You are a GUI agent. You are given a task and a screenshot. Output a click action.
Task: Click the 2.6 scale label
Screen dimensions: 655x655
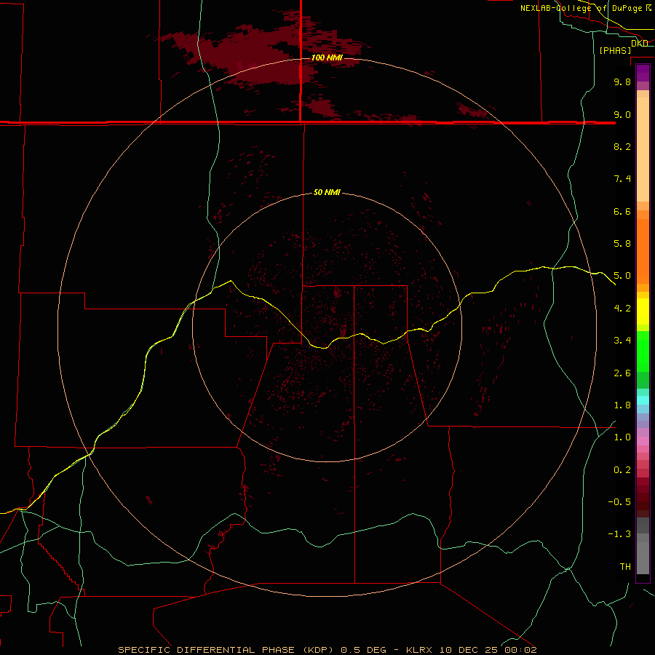(622, 373)
